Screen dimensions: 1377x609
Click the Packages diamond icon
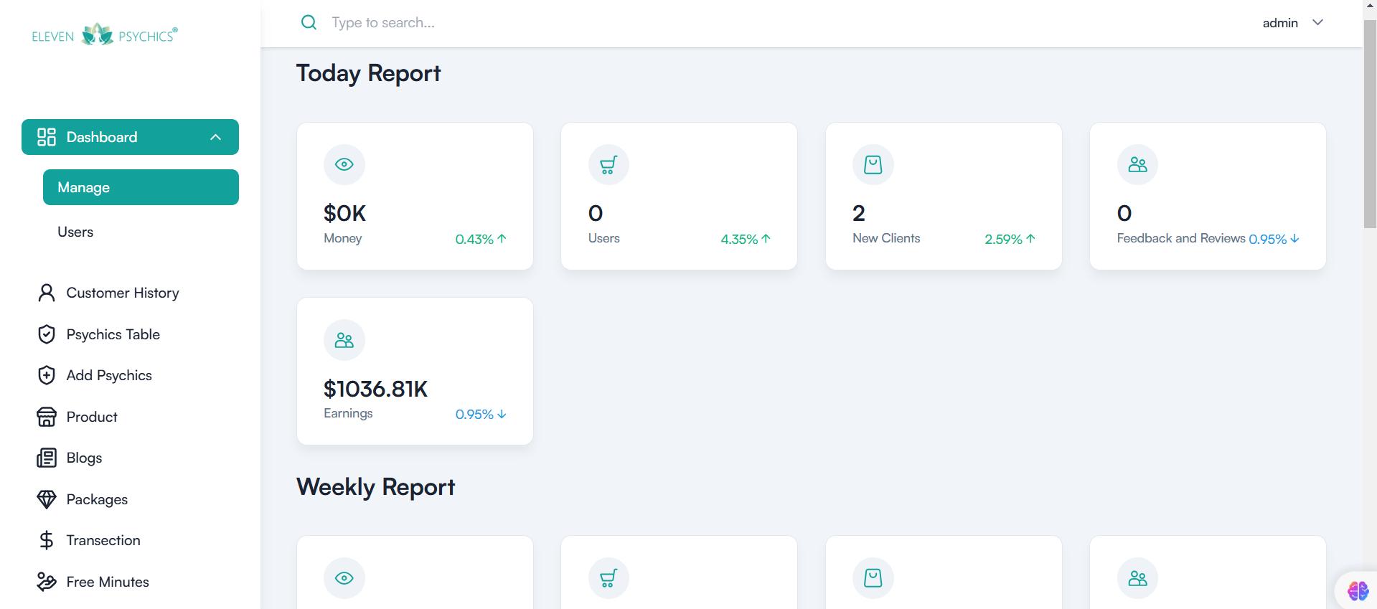pyautogui.click(x=47, y=499)
